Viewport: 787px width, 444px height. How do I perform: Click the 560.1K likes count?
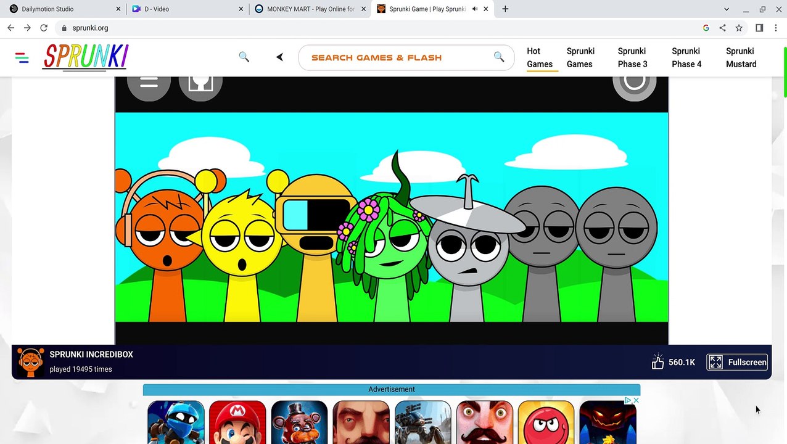[x=682, y=362]
